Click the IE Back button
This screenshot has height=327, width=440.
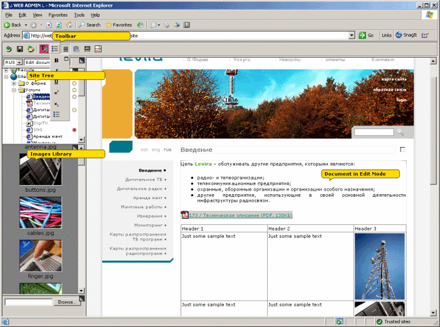point(13,25)
